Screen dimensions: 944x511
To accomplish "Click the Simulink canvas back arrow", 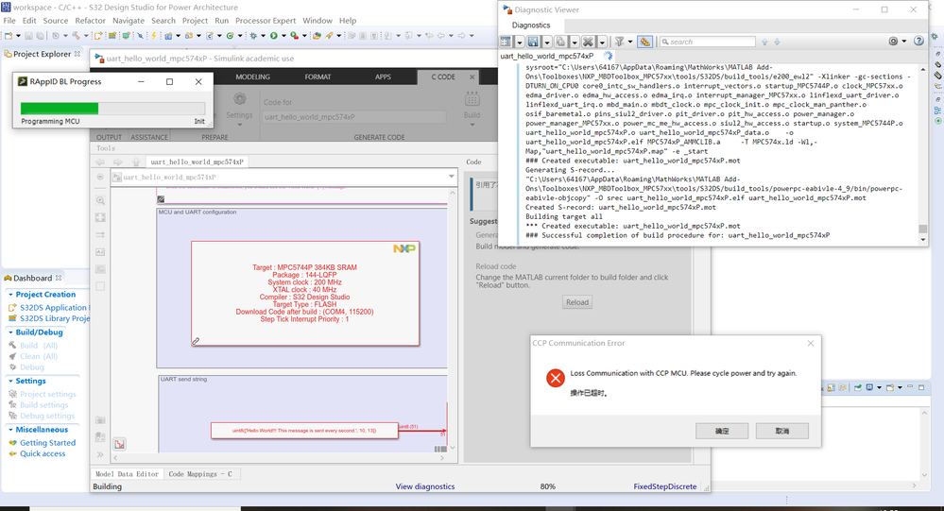I will click(x=100, y=162).
